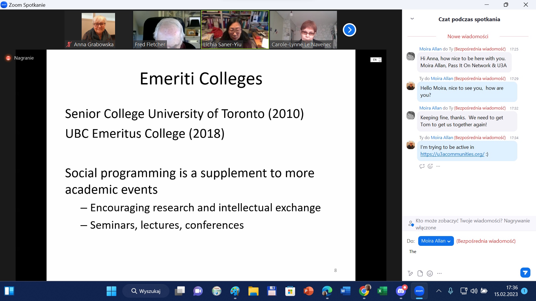This screenshot has height=301, width=536.
Task: Click your avatar on the 17:29 message
Action: [411, 86]
